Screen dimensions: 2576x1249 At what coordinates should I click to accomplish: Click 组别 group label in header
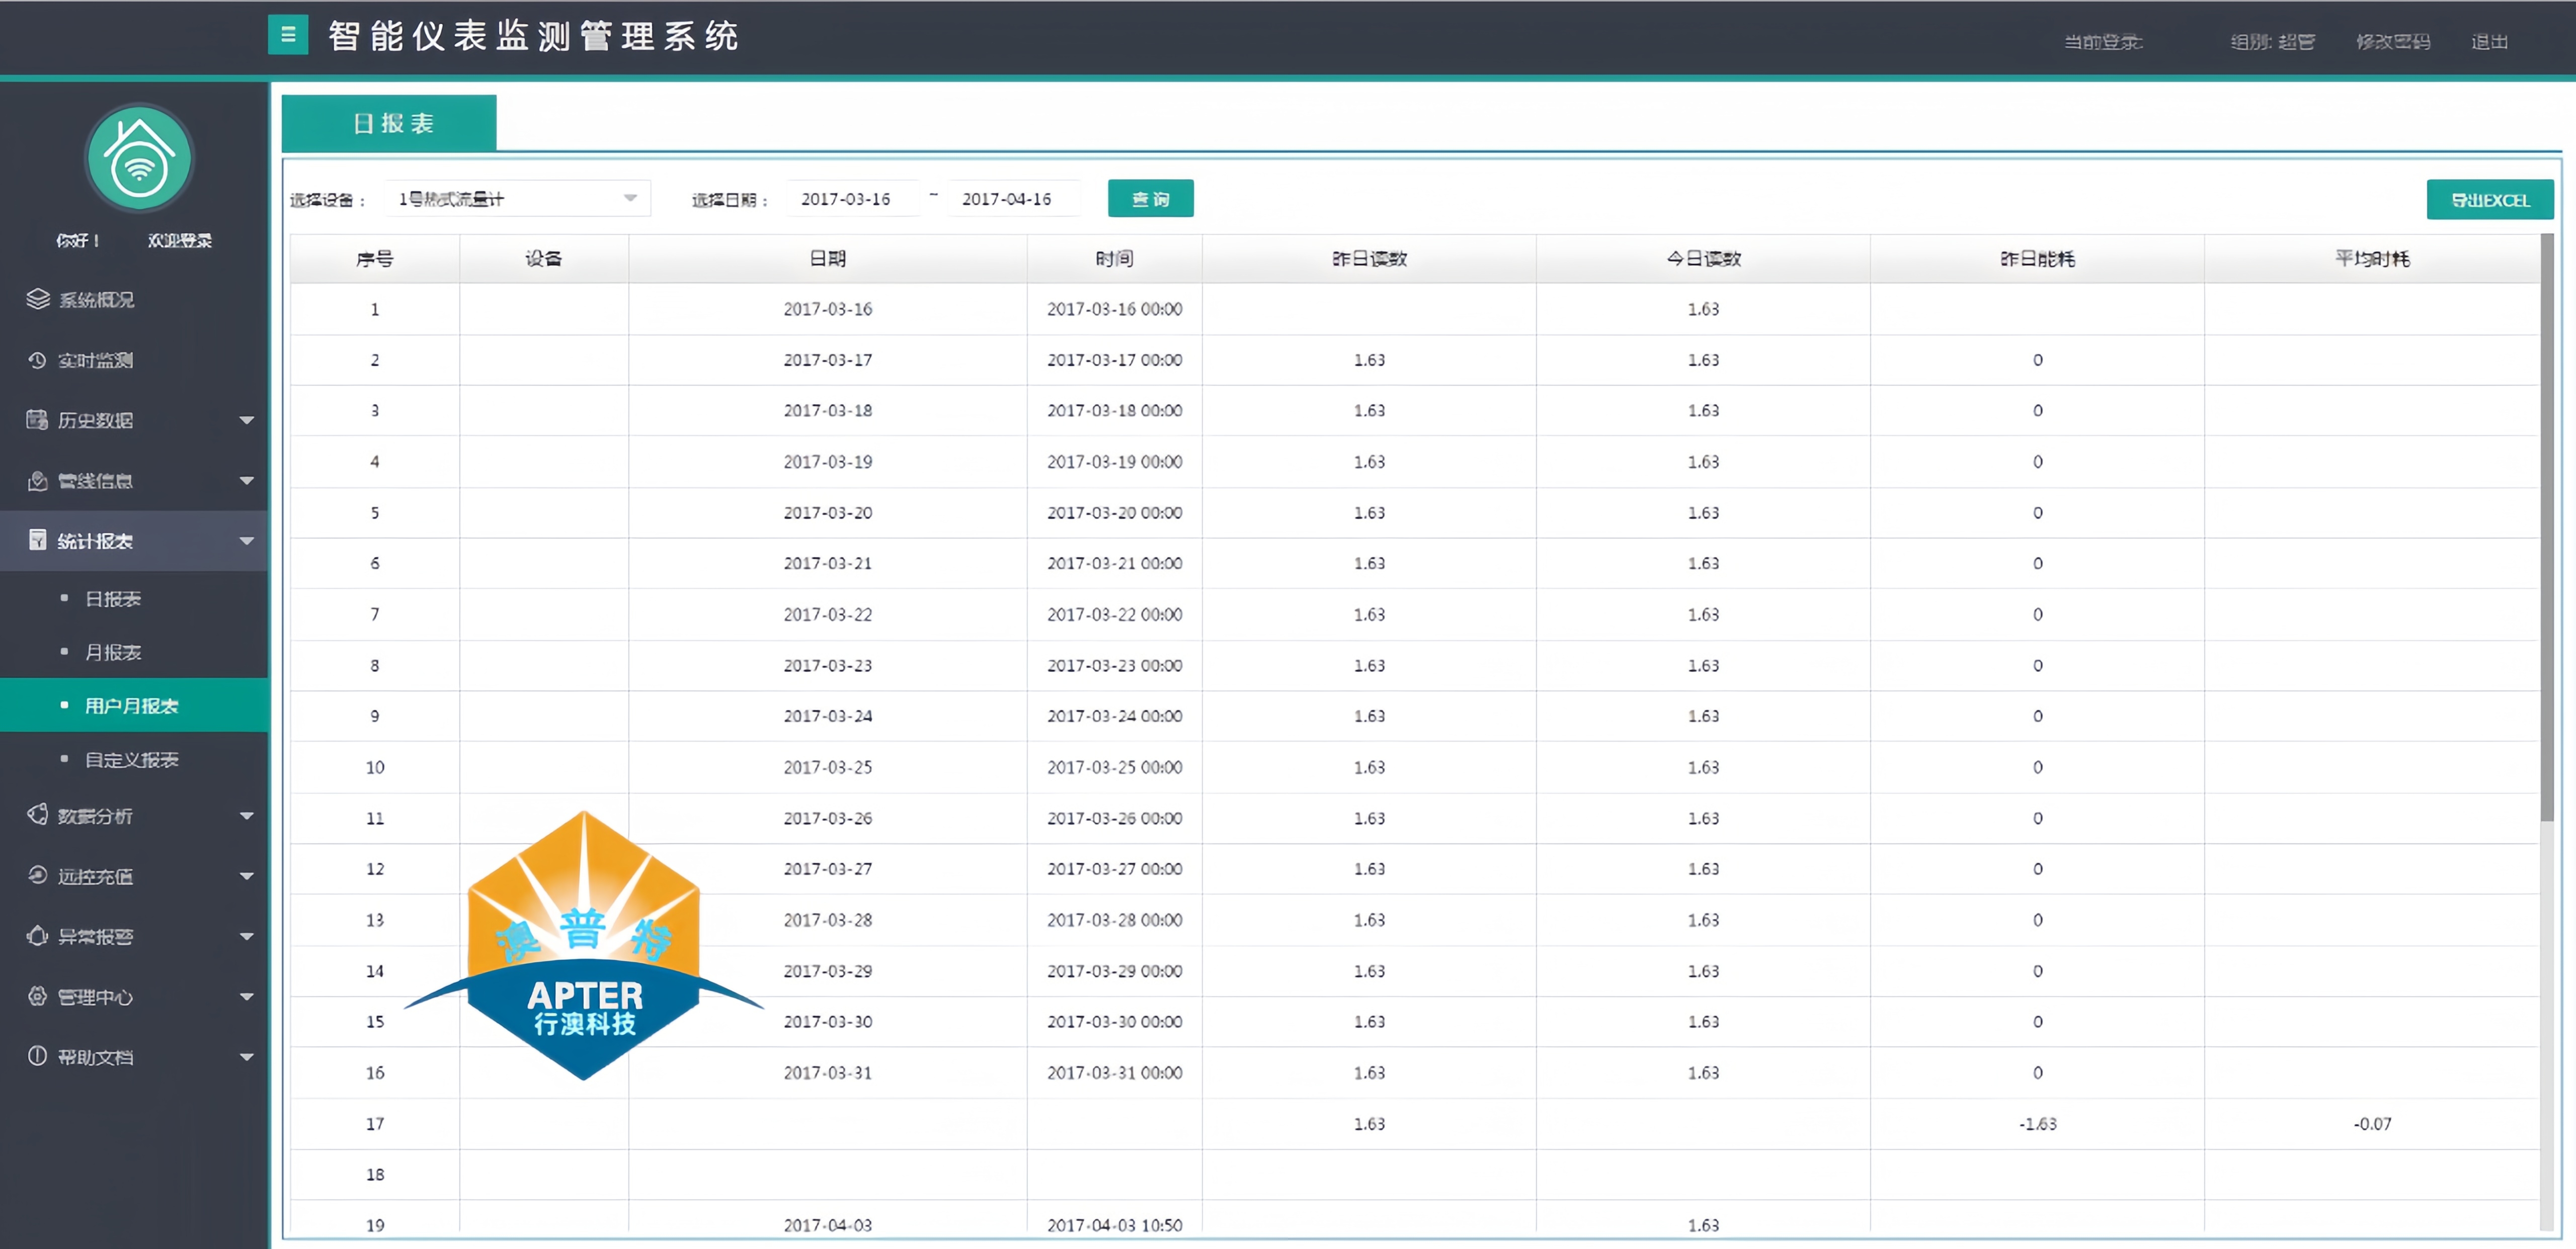tap(2272, 41)
